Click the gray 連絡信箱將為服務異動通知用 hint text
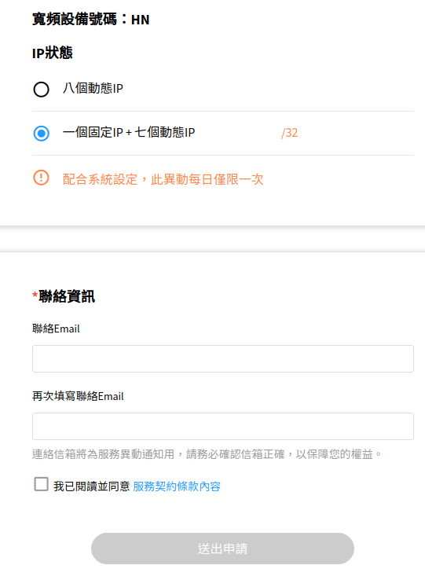Screen dimensions: 425x580 click(207, 454)
